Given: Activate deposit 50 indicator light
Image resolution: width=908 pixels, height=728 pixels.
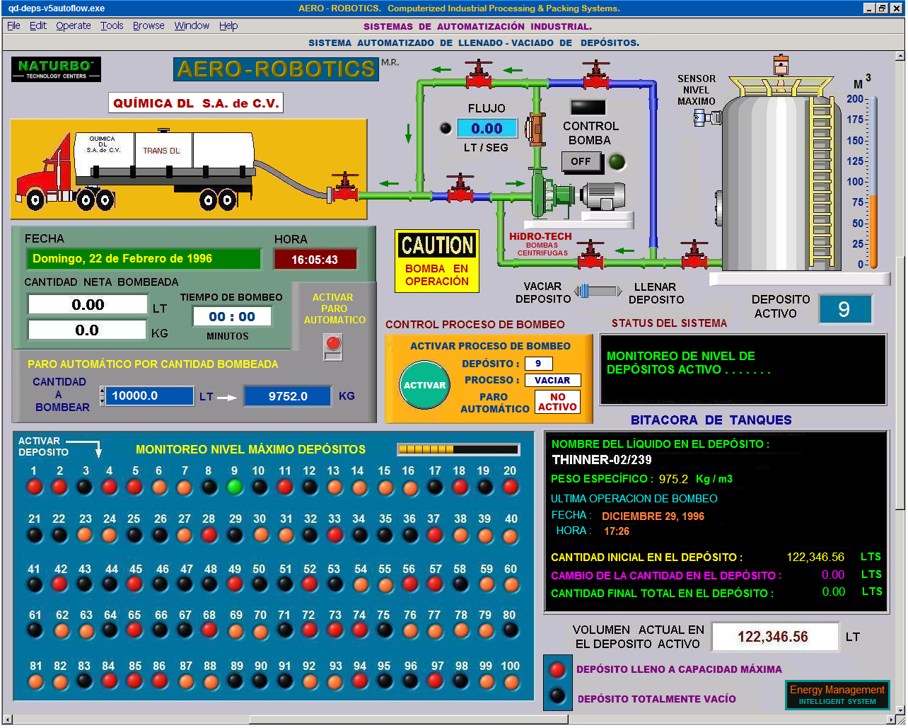Looking at the screenshot, I should tap(260, 585).
